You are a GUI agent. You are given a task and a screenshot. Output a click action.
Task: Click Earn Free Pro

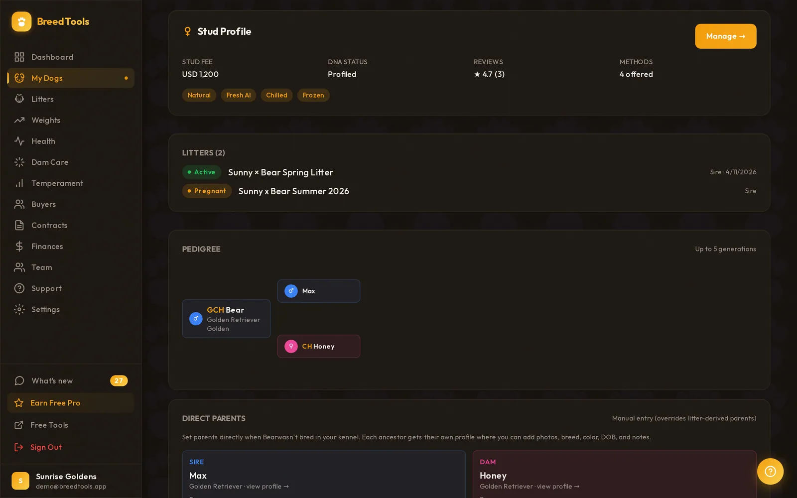(x=71, y=403)
